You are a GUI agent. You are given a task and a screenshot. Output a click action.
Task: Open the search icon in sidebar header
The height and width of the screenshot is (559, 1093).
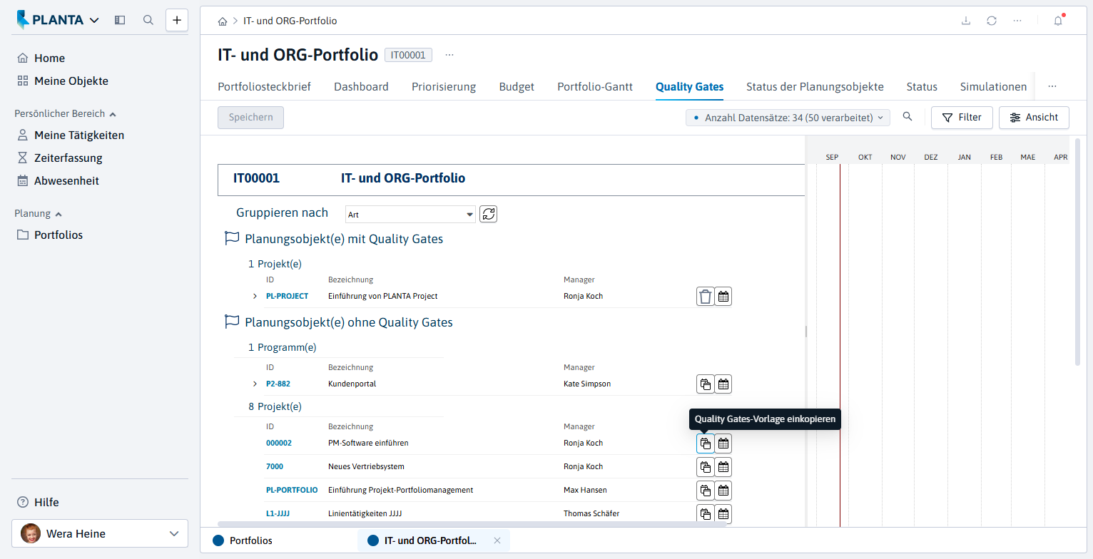point(148,20)
